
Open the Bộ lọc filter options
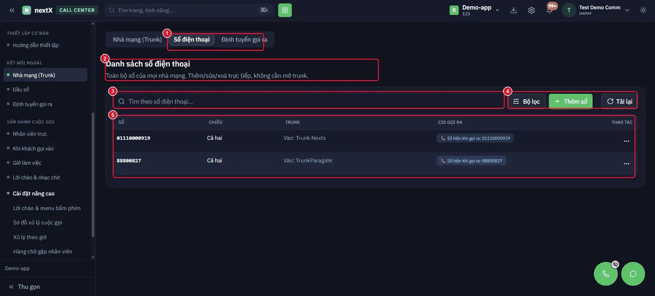pos(527,101)
